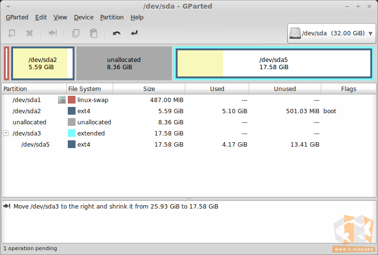Click the extended file system label
378x255 pixels.
click(x=91, y=133)
